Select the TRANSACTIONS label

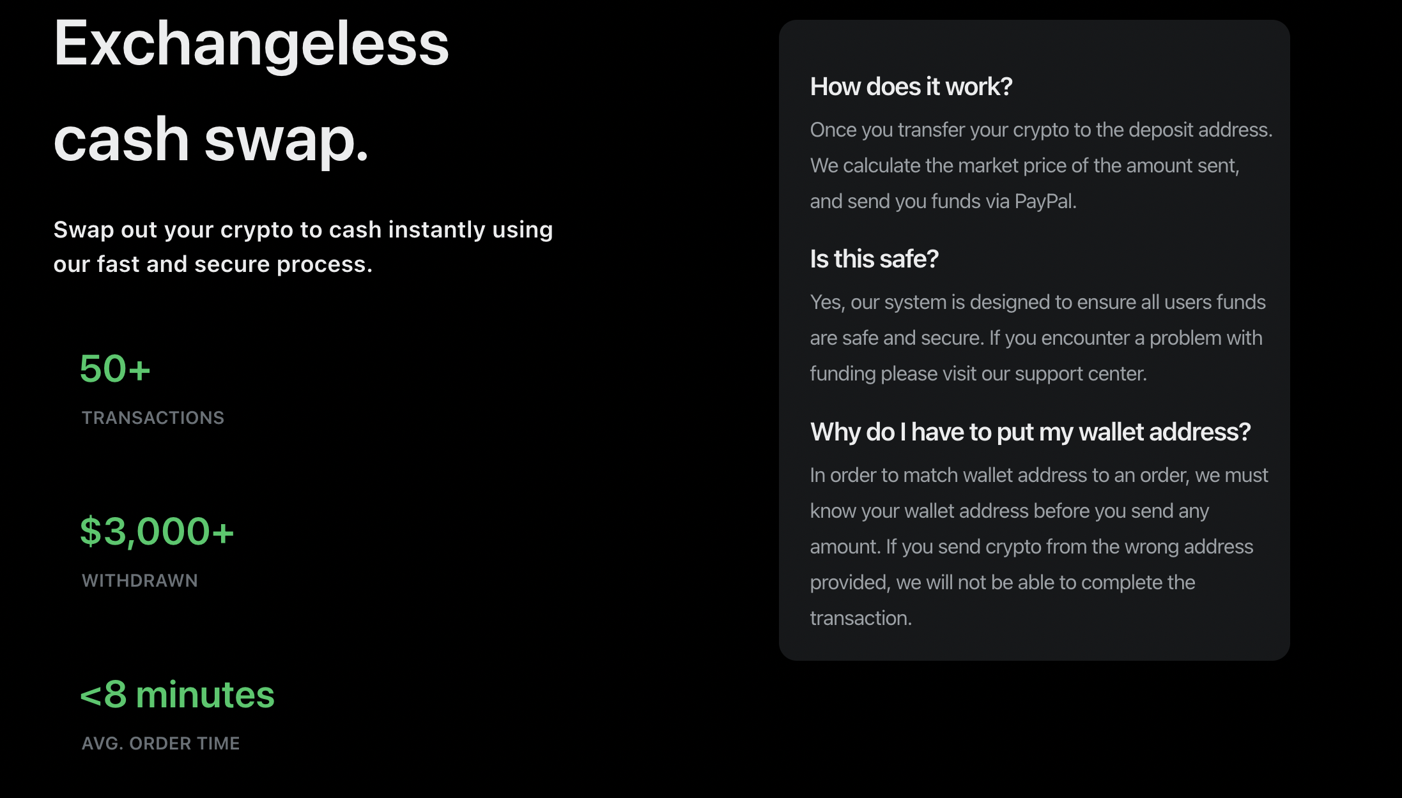[153, 418]
